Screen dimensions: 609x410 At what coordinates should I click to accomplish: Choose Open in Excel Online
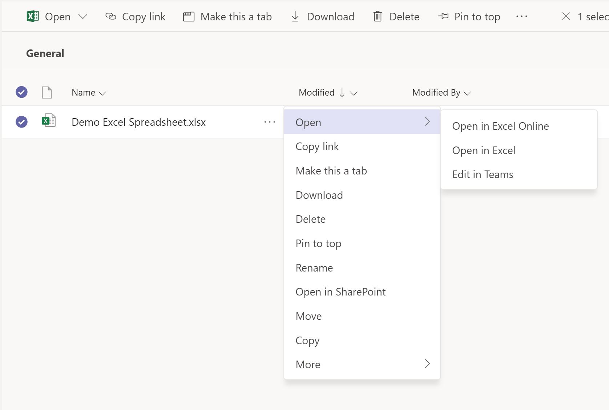tap(500, 126)
